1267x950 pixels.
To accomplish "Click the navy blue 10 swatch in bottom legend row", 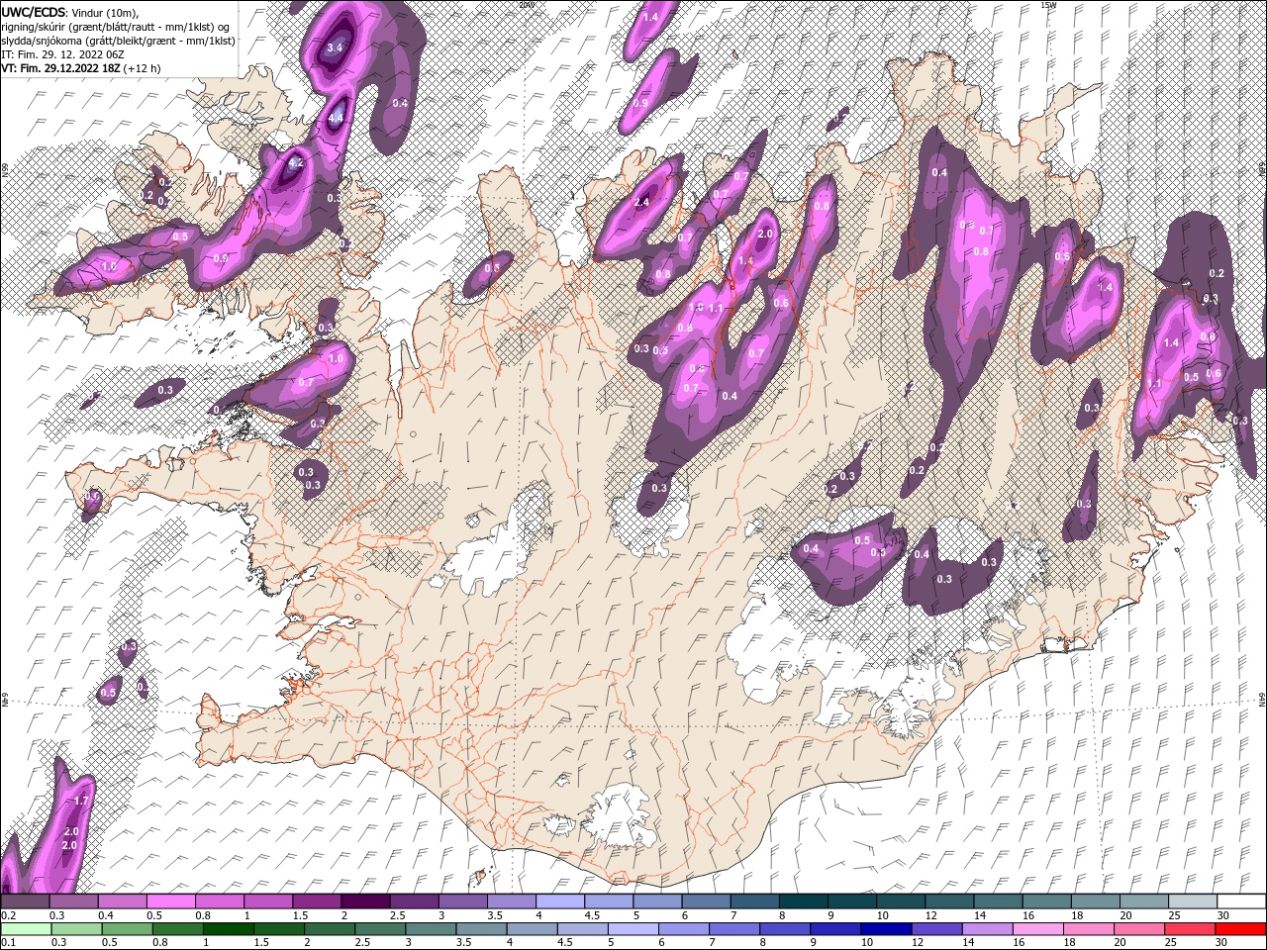I will (x=885, y=929).
